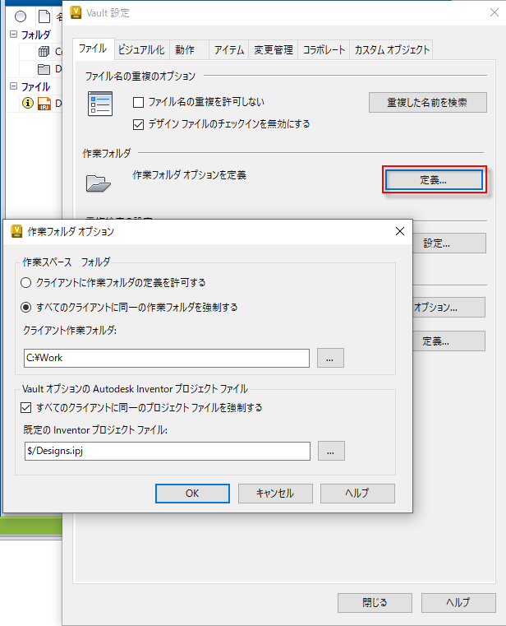The height and width of the screenshot is (626, 506).
Task: Click the Vault 設定 title bar logo icon
Action: pyautogui.click(x=76, y=13)
